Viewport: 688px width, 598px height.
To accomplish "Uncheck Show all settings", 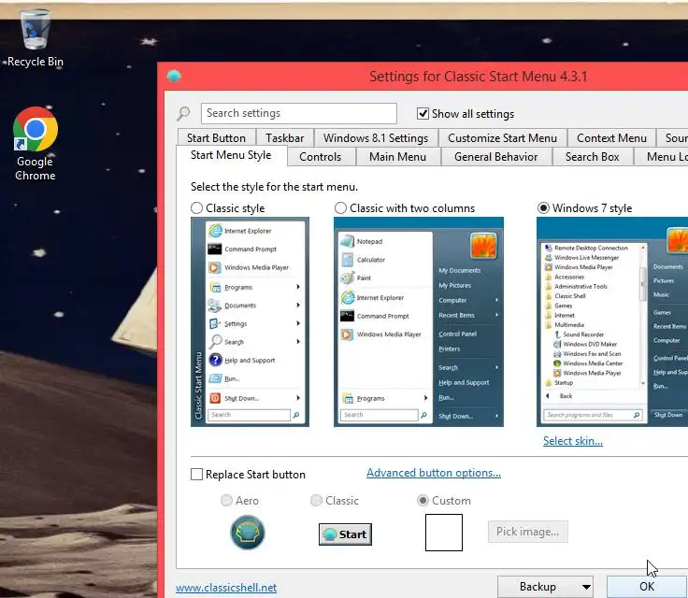I will coord(423,114).
